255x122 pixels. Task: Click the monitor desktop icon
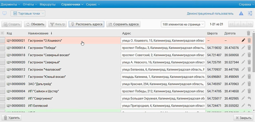point(5,13)
